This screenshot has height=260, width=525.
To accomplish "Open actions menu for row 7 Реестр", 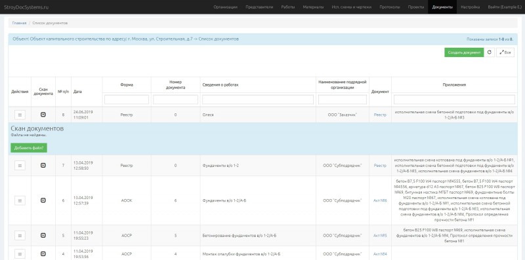I will (20, 166).
